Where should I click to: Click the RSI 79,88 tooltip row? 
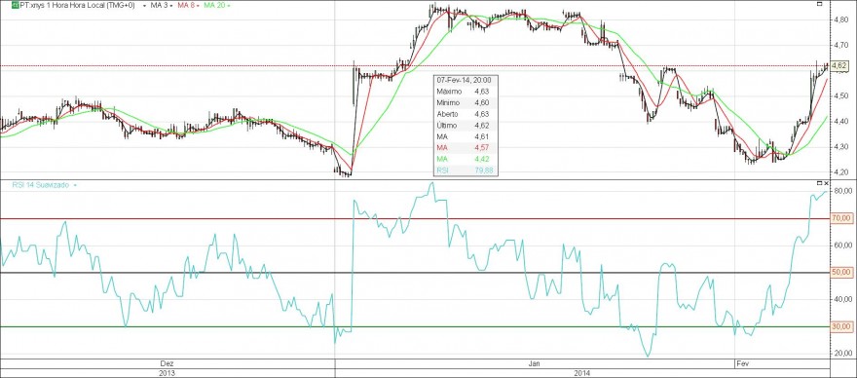click(x=466, y=170)
